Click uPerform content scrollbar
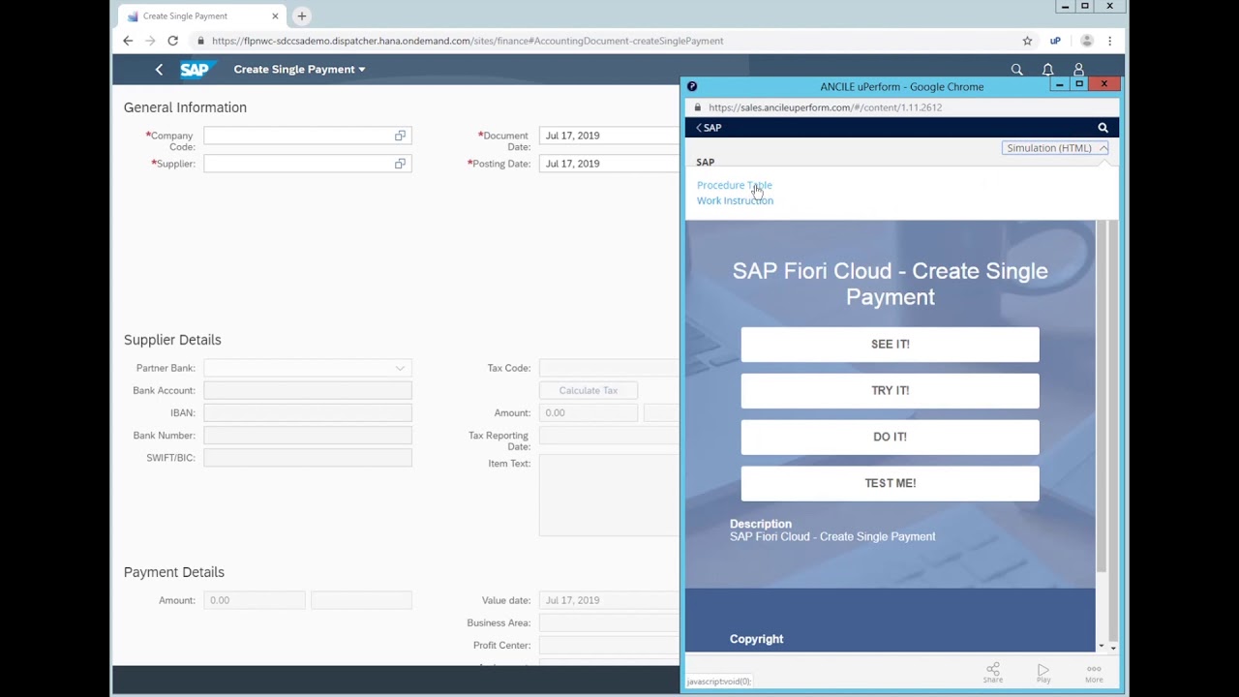 [1102, 395]
